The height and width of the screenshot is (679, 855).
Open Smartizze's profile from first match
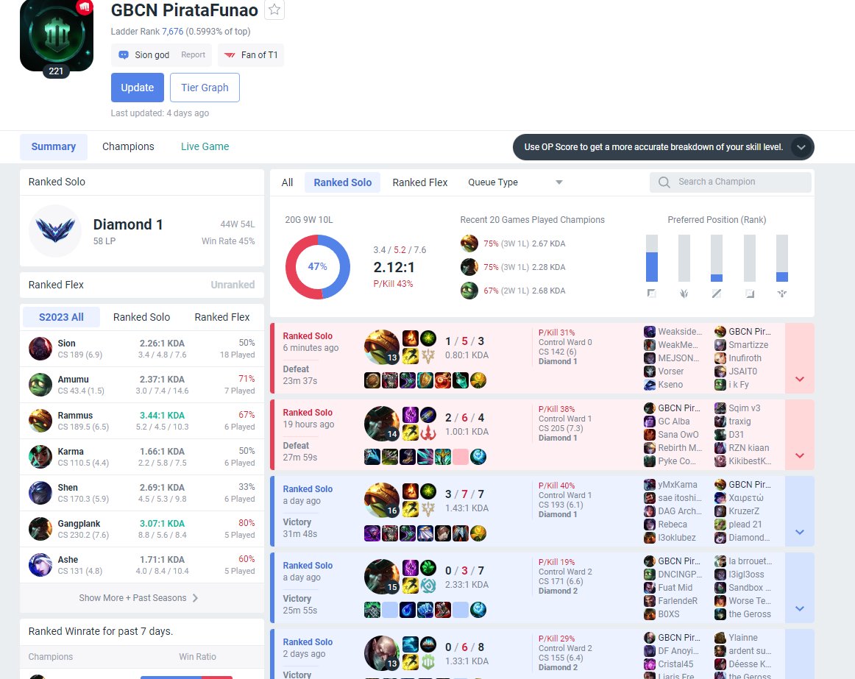tap(748, 345)
